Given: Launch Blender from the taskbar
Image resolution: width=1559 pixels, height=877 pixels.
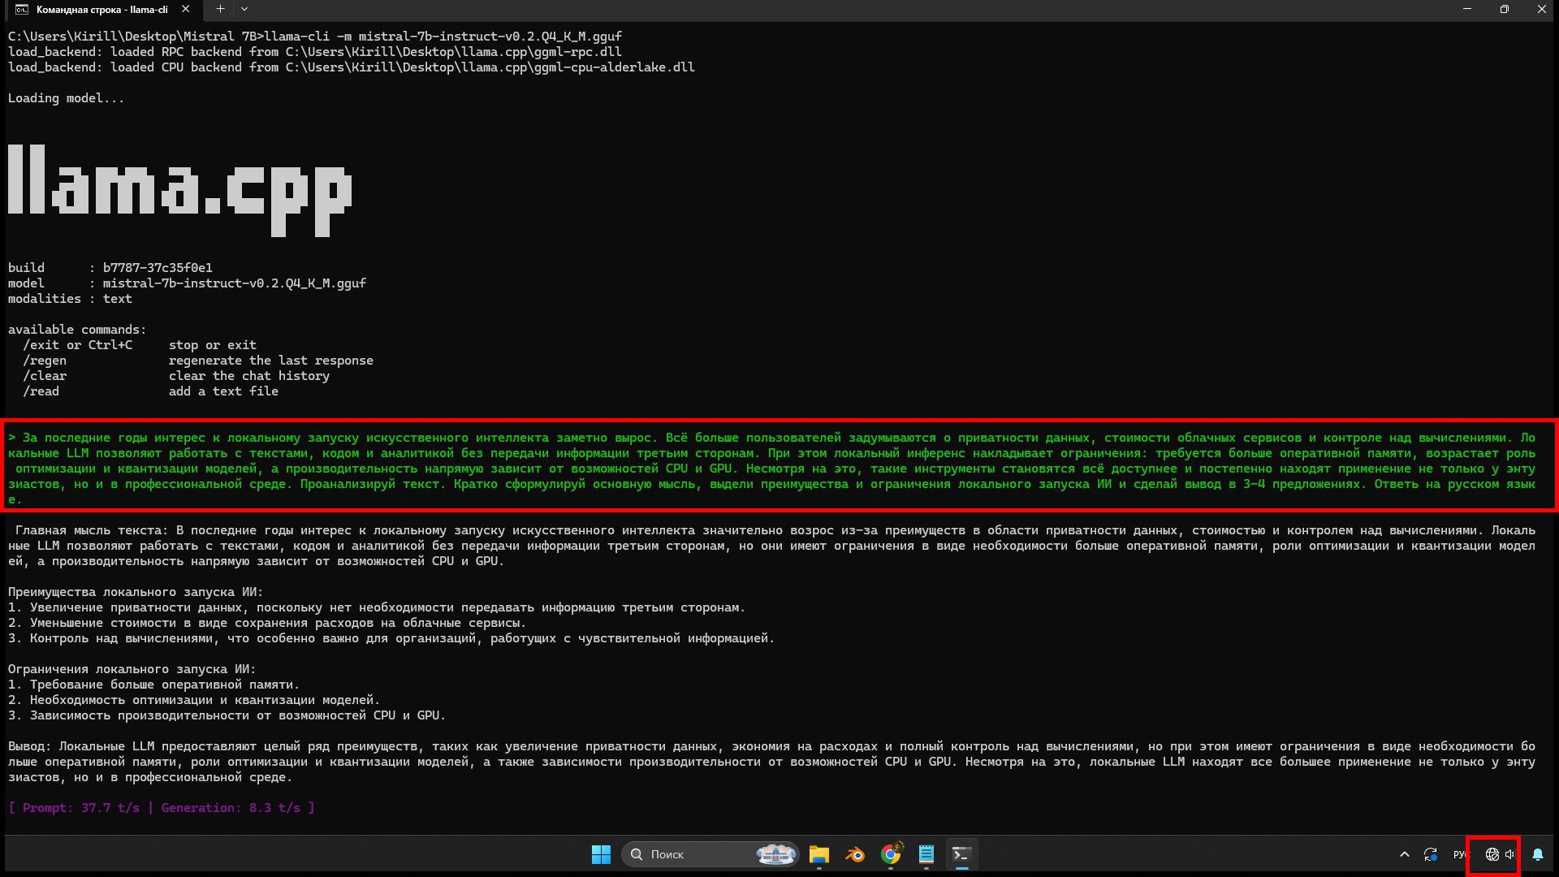Looking at the screenshot, I should click(x=855, y=854).
